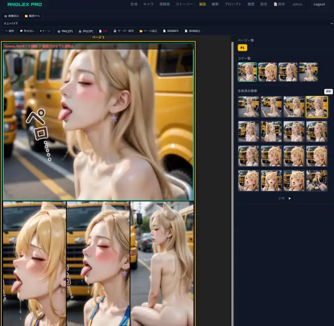This screenshot has height=326, width=334.
Task: Click JSON保存 to save JSON
Action: (x=171, y=31)
